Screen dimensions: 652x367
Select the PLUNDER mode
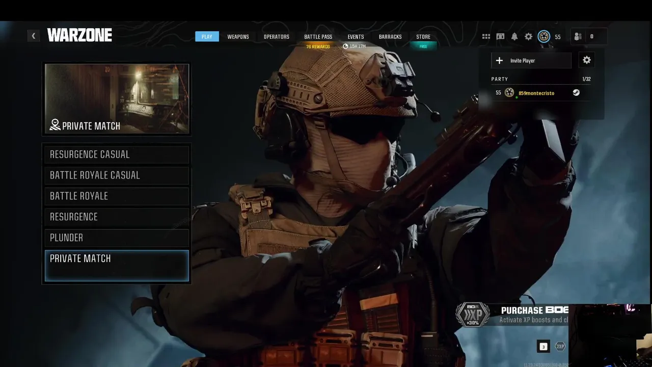pos(117,238)
